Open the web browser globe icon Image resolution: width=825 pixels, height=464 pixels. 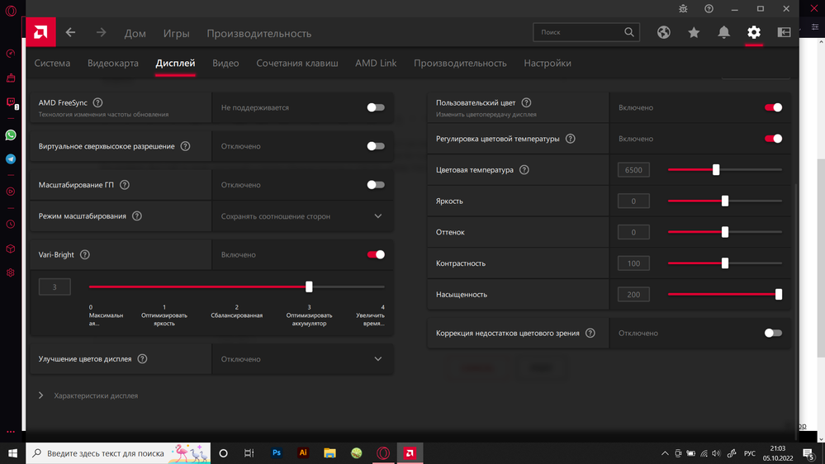pyautogui.click(x=663, y=32)
